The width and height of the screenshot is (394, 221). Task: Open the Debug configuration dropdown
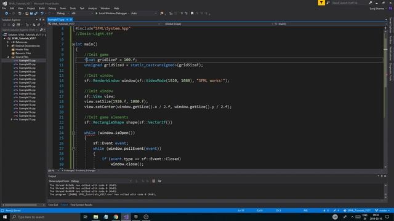(x=62, y=14)
